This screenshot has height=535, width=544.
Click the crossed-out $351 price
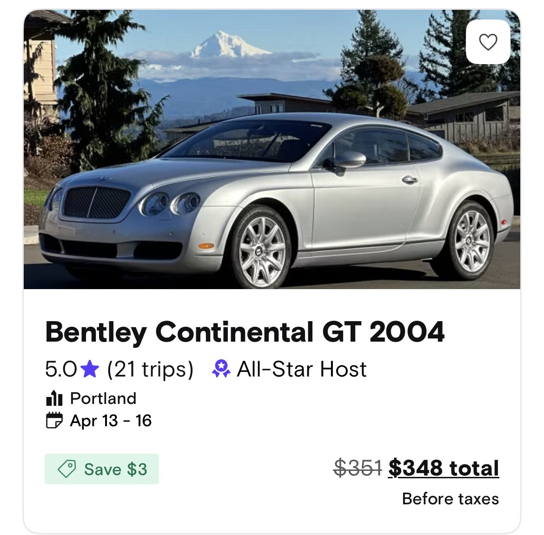pos(358,468)
